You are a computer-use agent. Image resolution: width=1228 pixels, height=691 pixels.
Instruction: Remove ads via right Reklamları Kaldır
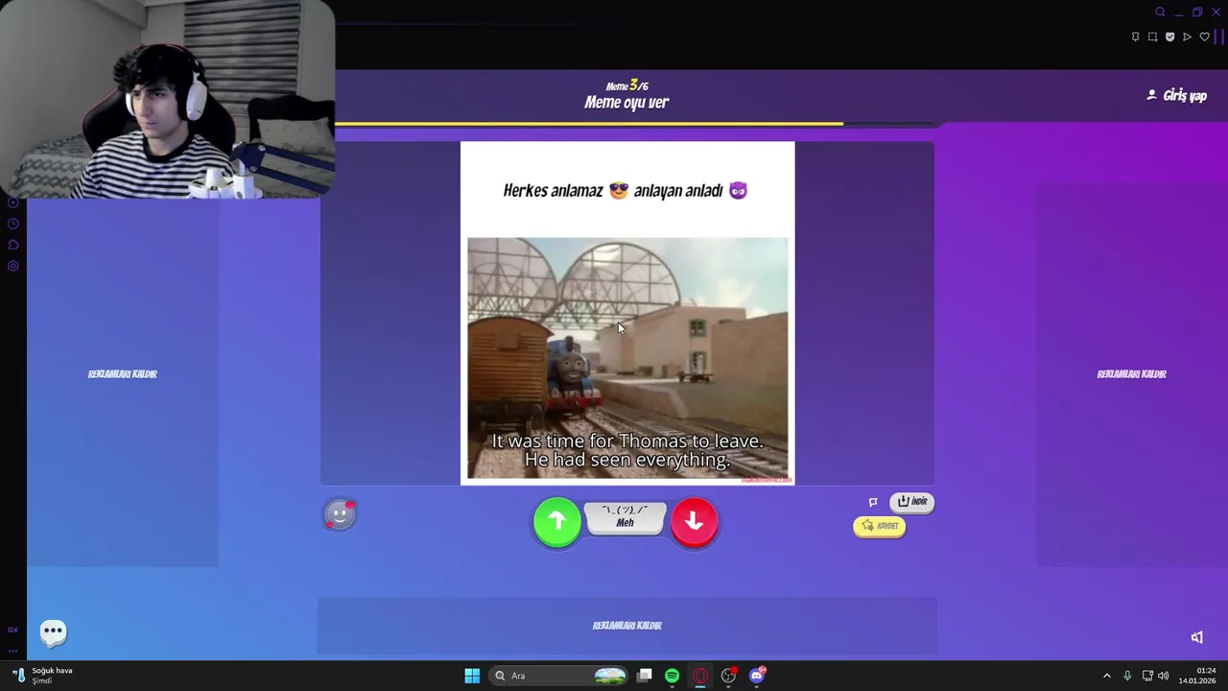1132,374
